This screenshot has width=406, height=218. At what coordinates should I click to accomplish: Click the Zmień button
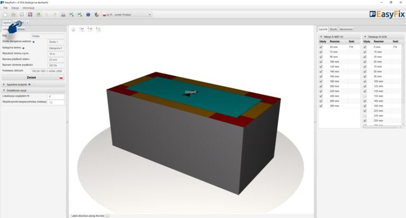click(33, 77)
